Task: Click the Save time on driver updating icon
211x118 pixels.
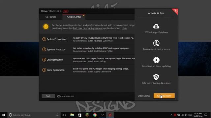Action: pos(156,60)
